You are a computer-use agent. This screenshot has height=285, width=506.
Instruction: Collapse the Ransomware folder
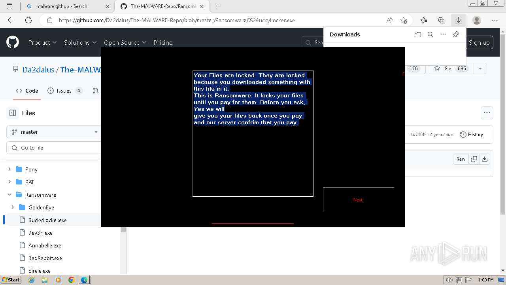9,195
